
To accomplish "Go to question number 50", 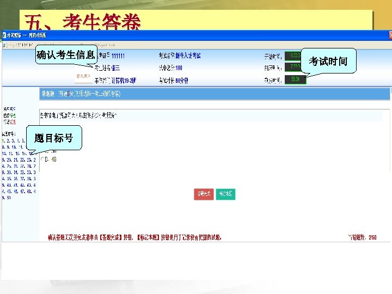I will click(9, 198).
